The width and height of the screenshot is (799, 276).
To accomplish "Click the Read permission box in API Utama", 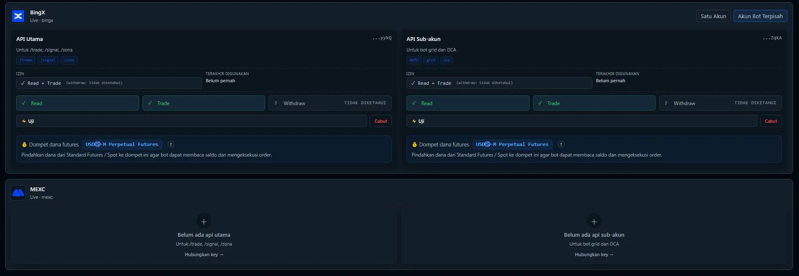I will click(77, 103).
